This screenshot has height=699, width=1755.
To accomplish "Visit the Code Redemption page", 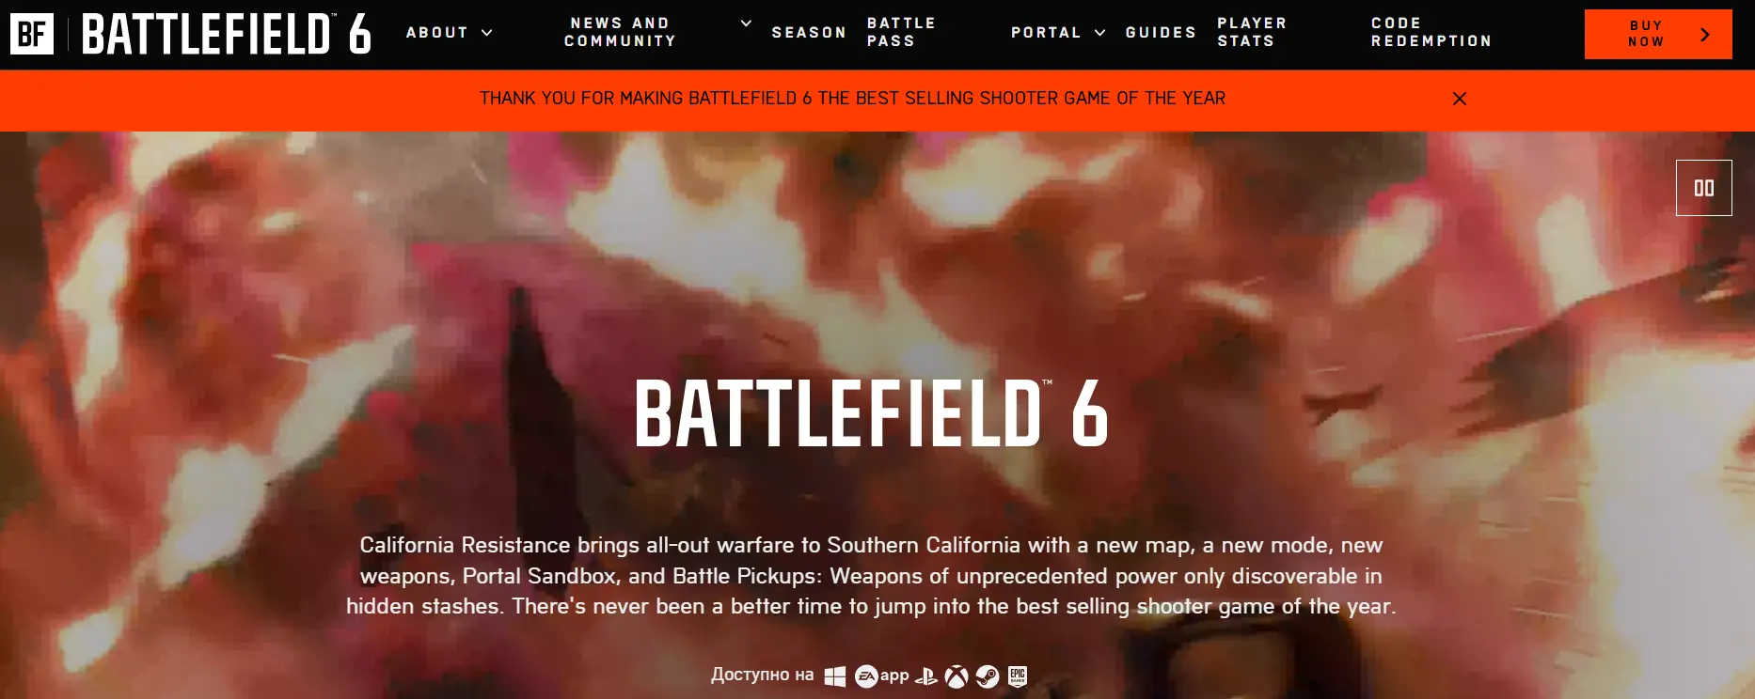I will coord(1431,32).
